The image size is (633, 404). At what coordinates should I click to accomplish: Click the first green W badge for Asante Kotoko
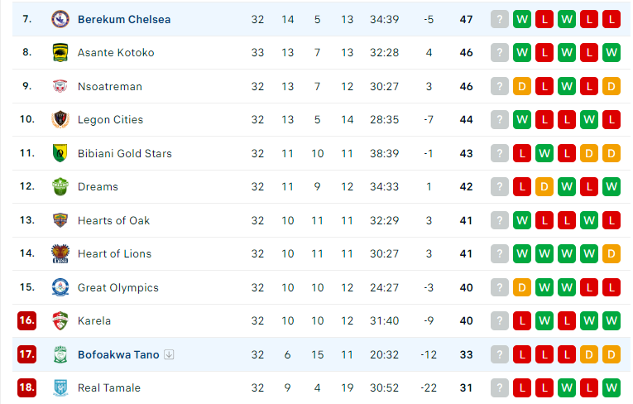522,52
